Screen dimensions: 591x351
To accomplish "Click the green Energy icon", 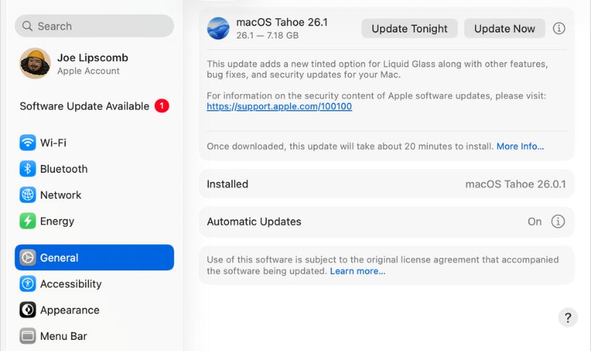I will [x=27, y=221].
